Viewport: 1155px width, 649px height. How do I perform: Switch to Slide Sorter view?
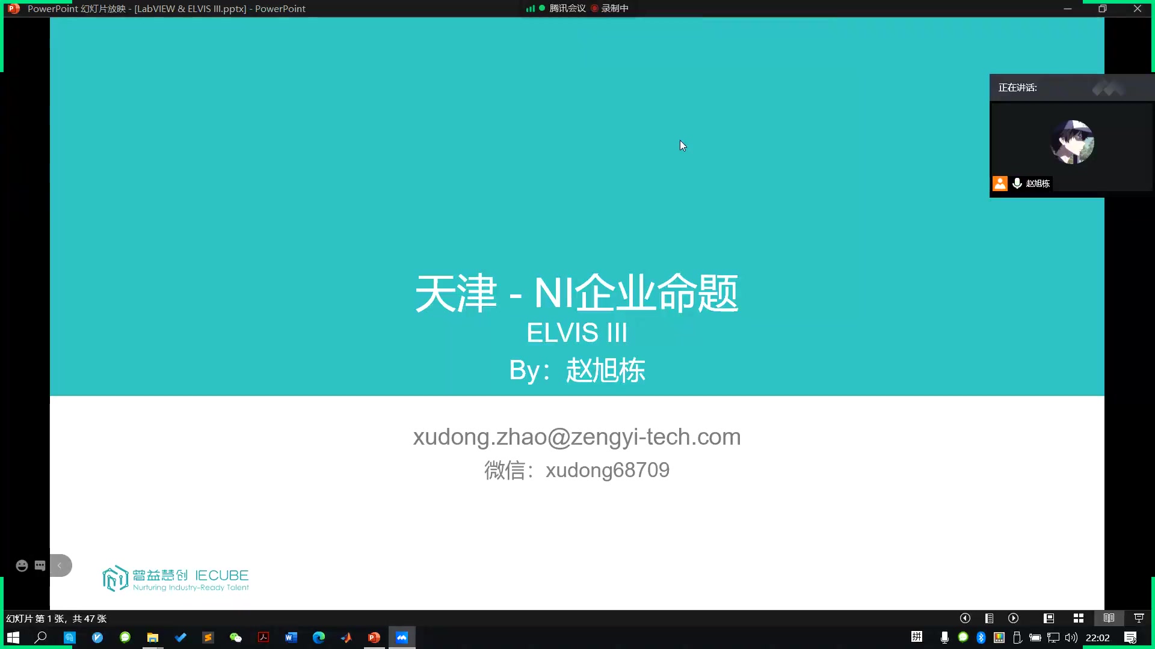1079,618
